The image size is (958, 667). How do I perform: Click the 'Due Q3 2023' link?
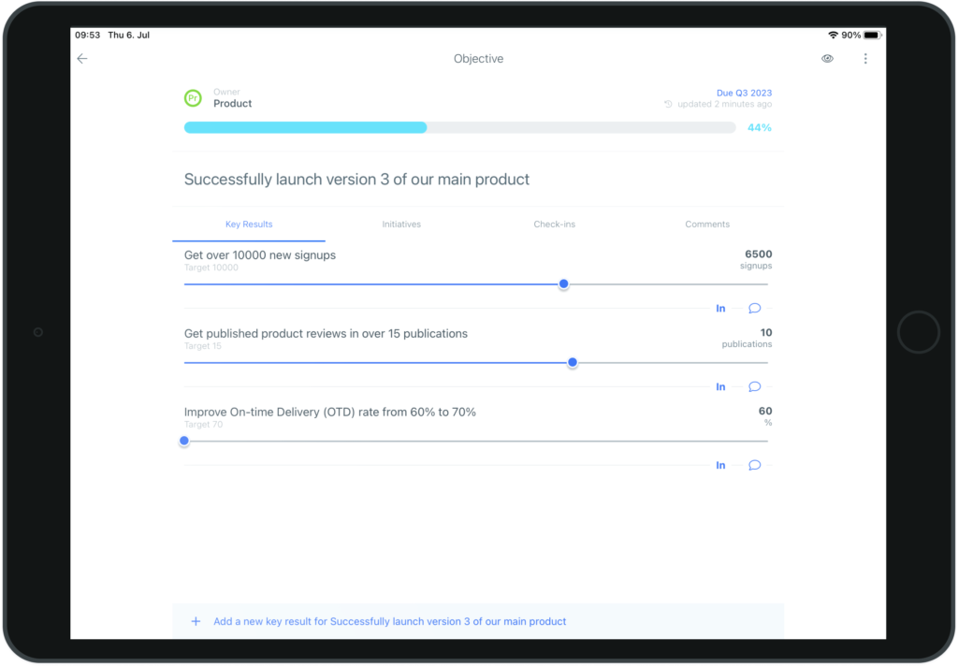click(x=744, y=93)
